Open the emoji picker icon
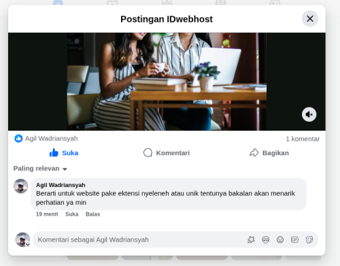The width and height of the screenshot is (340, 266). pos(280,239)
